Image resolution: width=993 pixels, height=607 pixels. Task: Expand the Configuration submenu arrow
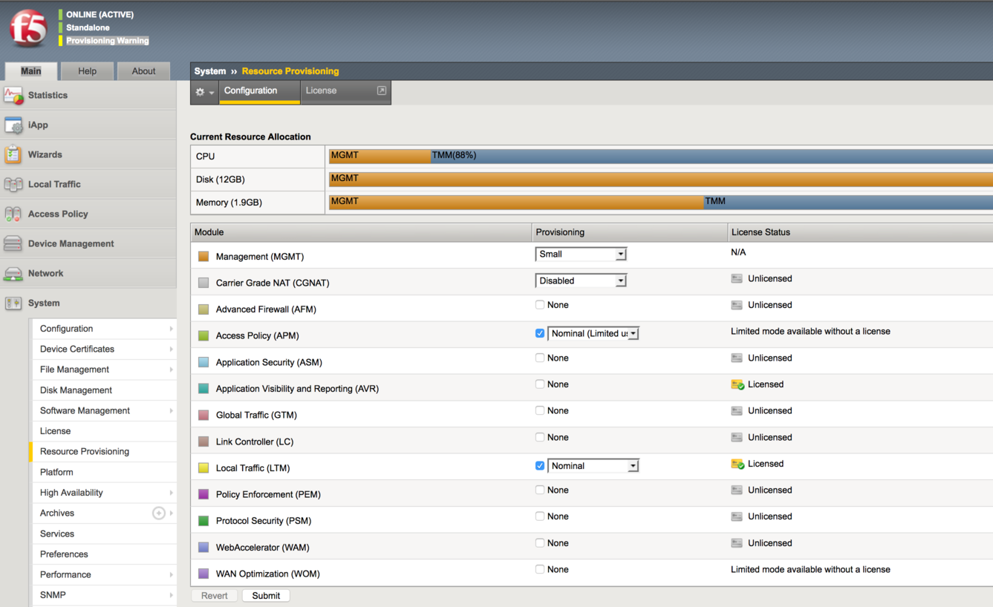(x=171, y=329)
